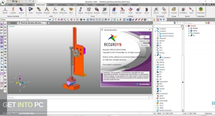Open the SubEntity ribbon tab

(20, 5)
